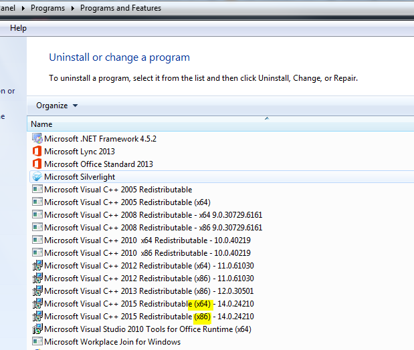Select Visual C++ 2015 Redistributable (x64) 14.0.24210
The image size is (414, 350).
click(x=149, y=304)
